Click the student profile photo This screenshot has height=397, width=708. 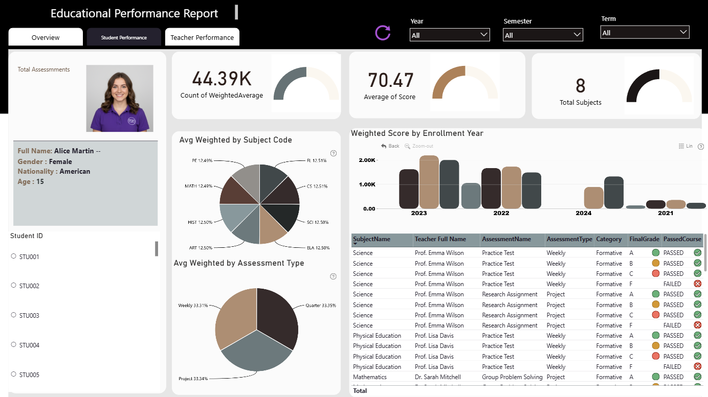coord(120,98)
